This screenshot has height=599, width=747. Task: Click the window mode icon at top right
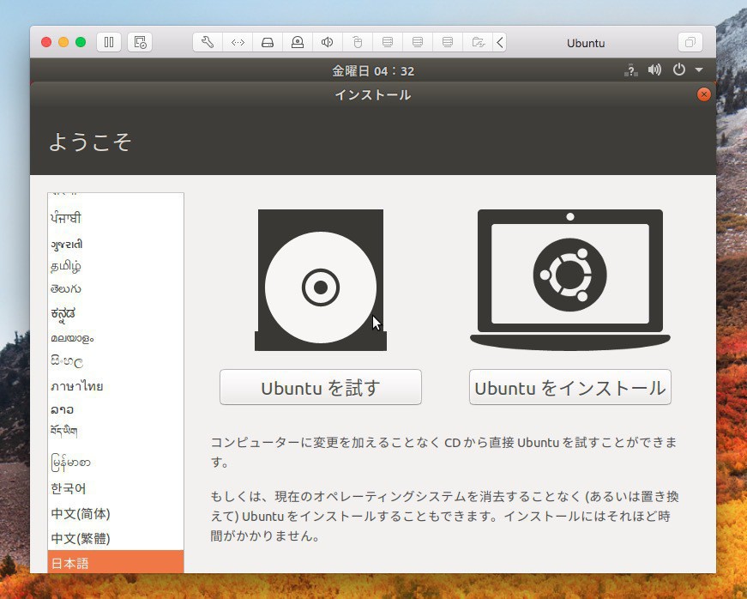click(690, 42)
